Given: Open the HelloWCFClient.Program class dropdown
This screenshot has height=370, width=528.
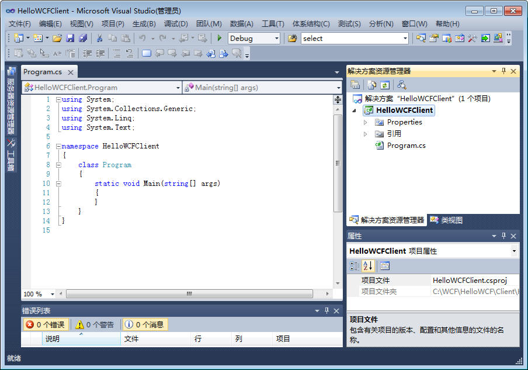Looking at the screenshot, I should click(x=178, y=88).
